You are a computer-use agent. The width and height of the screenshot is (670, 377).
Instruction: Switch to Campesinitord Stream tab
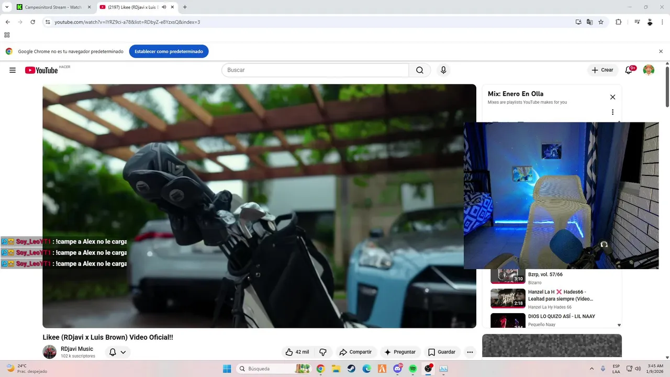(53, 7)
